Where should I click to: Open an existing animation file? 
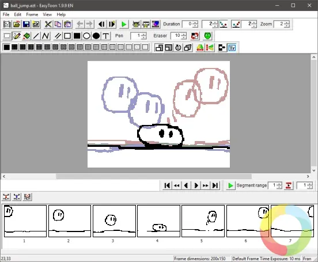coord(17,24)
